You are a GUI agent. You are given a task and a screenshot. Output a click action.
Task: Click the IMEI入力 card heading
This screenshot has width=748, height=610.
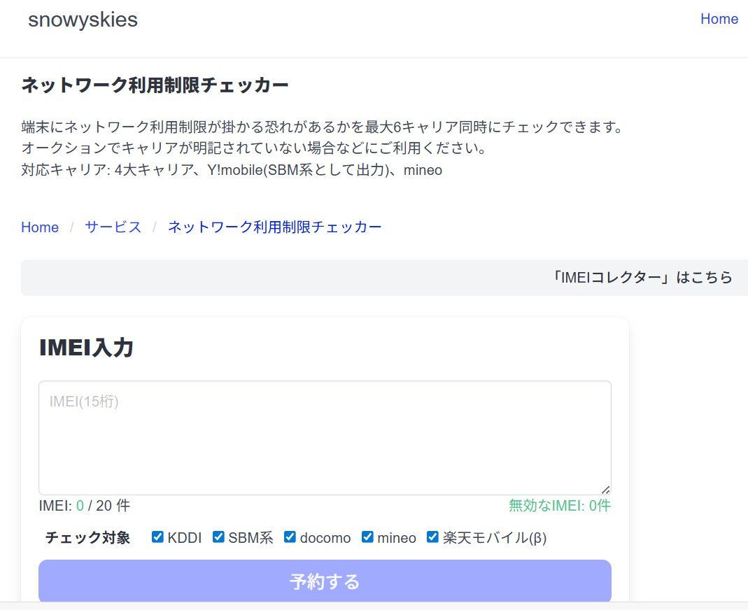[86, 348]
